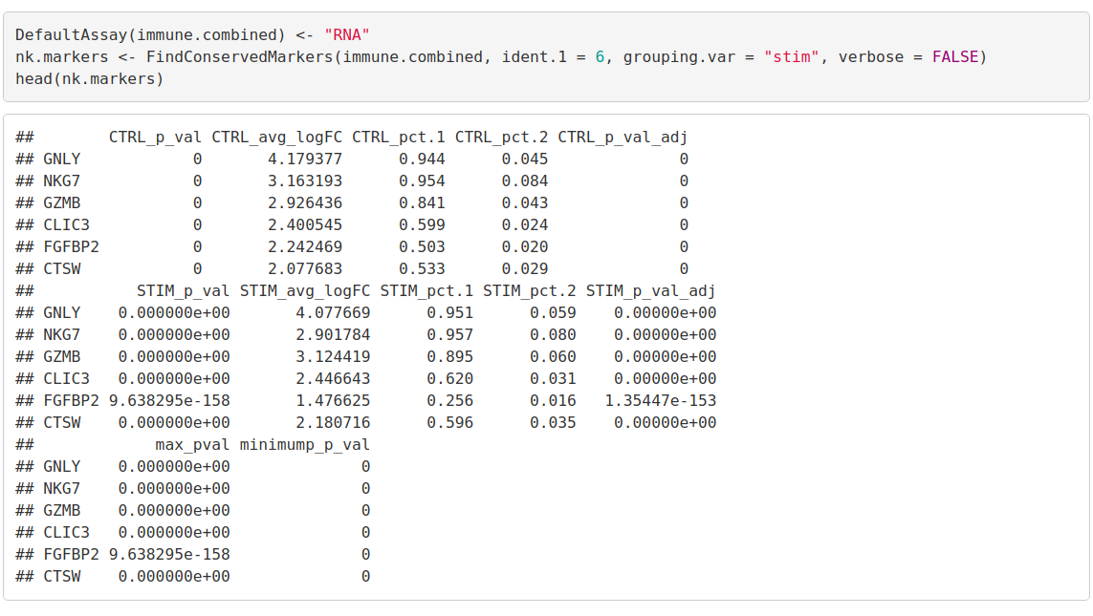Click the GZMB gene name
Viewport: 1093px width, 616px height.
coord(64,202)
